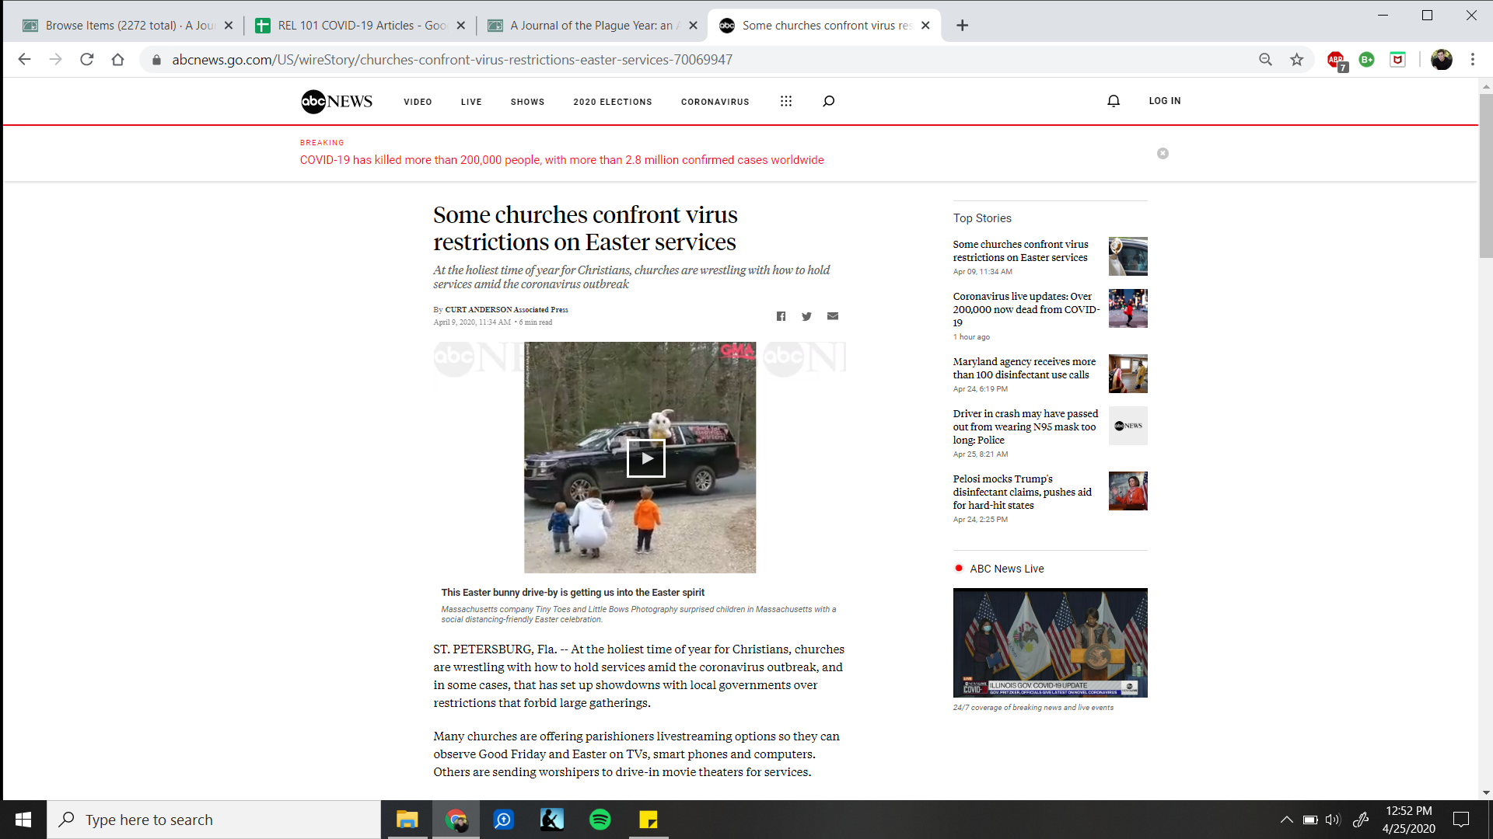Play the Easter bunny video

pos(645,458)
